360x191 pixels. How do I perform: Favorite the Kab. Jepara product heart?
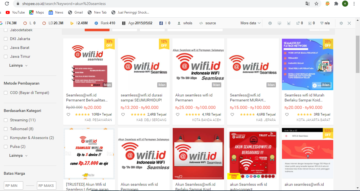pos(232,114)
